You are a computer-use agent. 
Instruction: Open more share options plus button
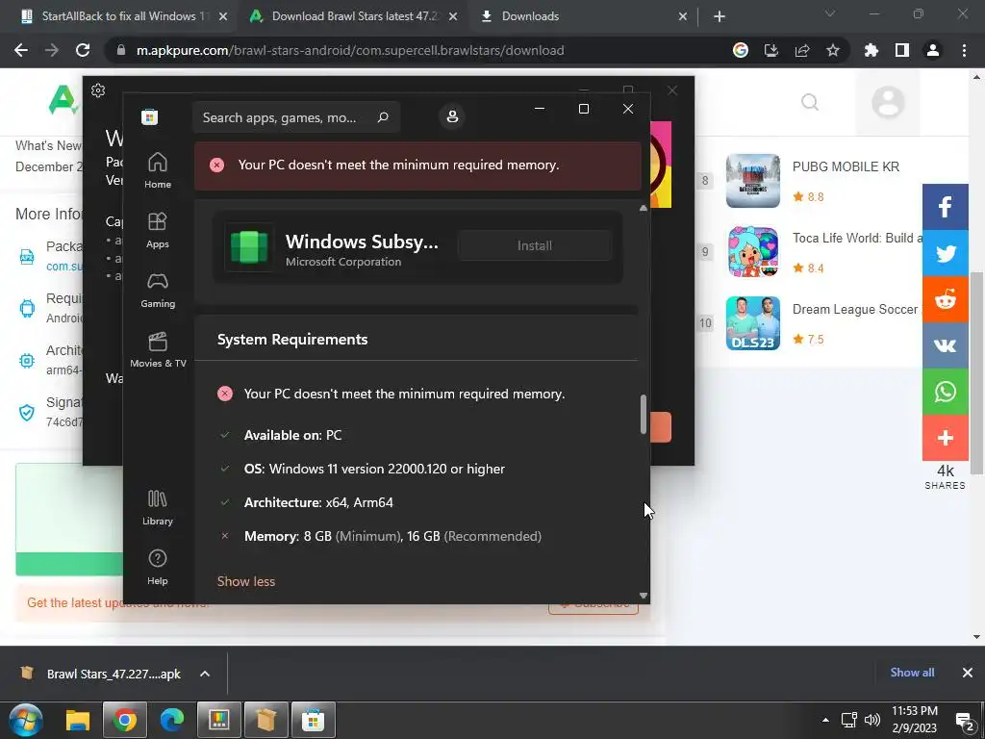(945, 438)
